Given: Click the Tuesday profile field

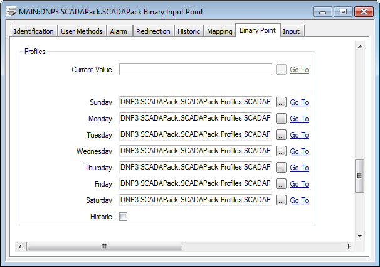Looking at the screenshot, I should click(x=196, y=134).
